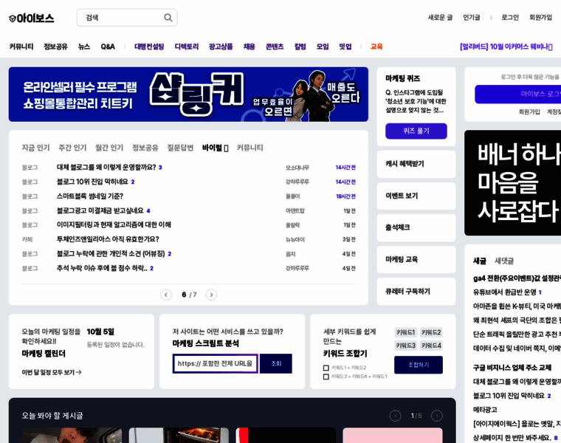Expand the 캐시 혜택받기 panel
The width and height of the screenshot is (561, 443).
click(416, 164)
